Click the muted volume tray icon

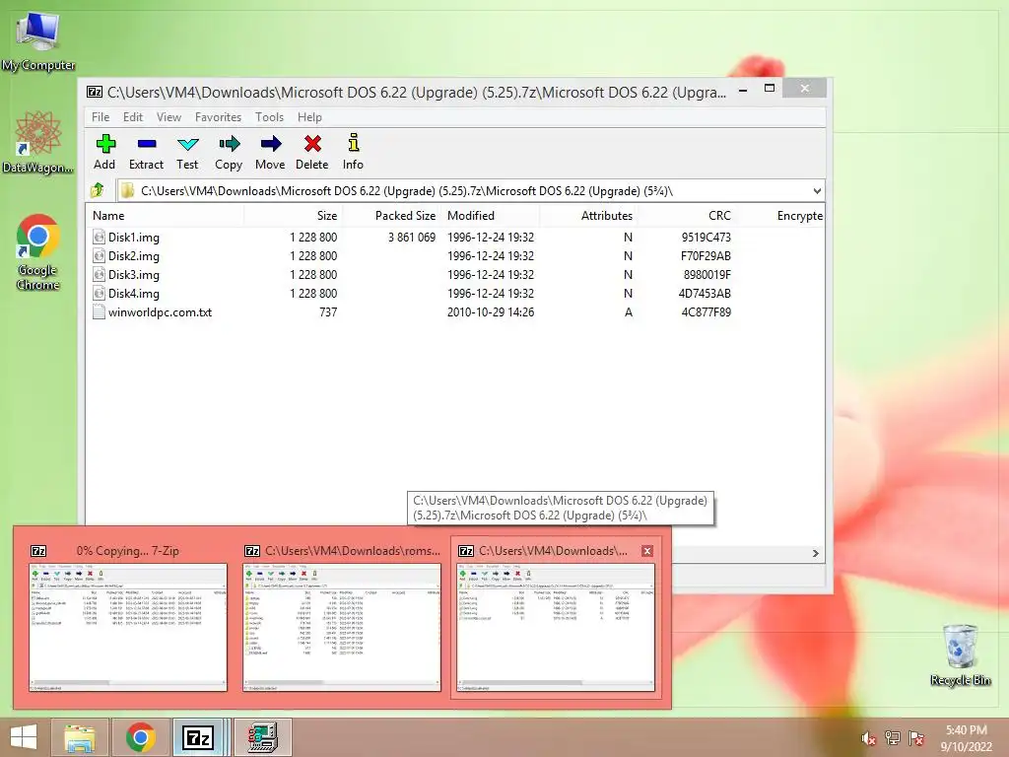(x=868, y=737)
